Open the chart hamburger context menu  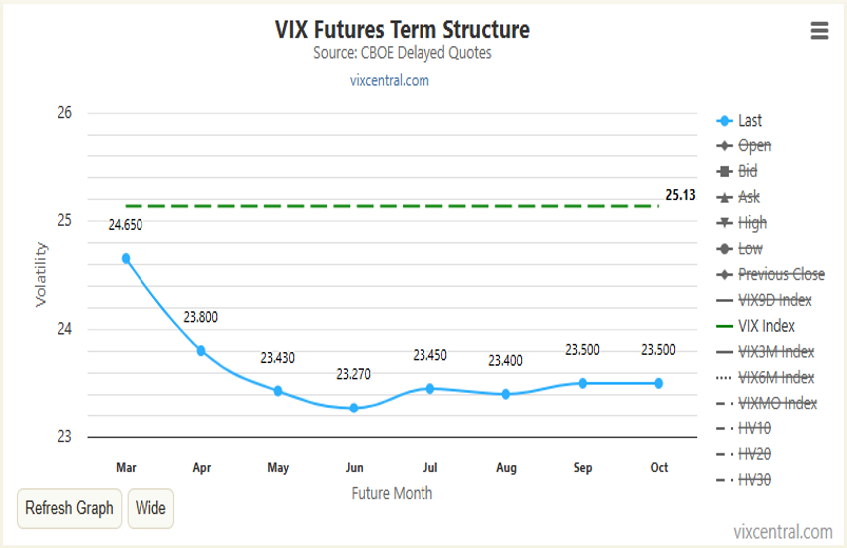tap(819, 31)
